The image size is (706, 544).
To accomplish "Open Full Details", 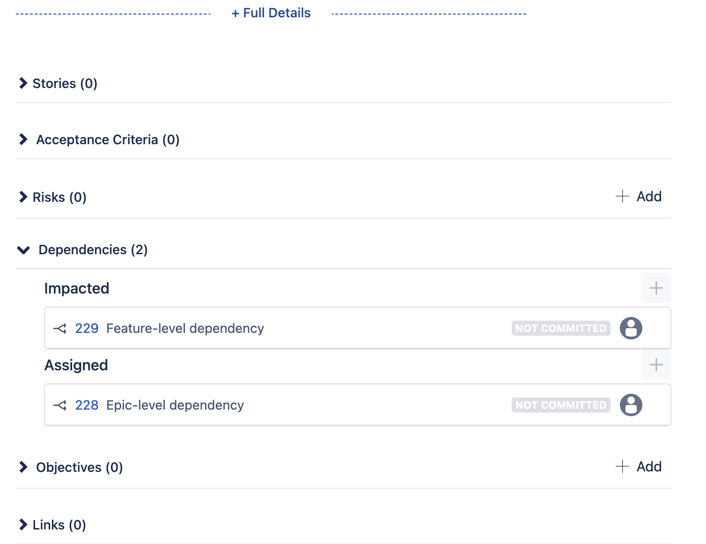I will (x=271, y=13).
